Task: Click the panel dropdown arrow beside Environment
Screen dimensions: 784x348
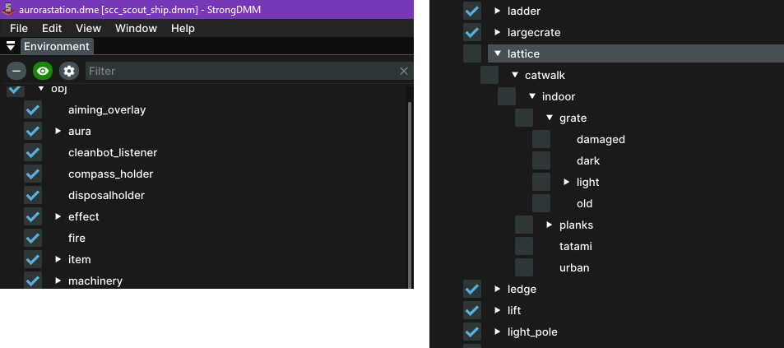Action: point(11,47)
